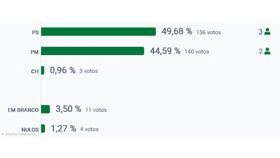Viewport: 280px width, 158px height.
Task: Click the NULOS label
Action: click(30, 129)
